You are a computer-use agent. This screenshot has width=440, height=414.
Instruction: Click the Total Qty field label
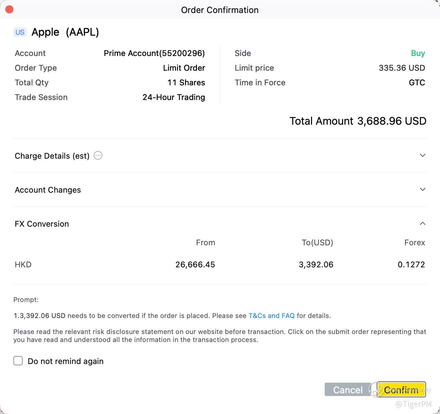tap(32, 83)
